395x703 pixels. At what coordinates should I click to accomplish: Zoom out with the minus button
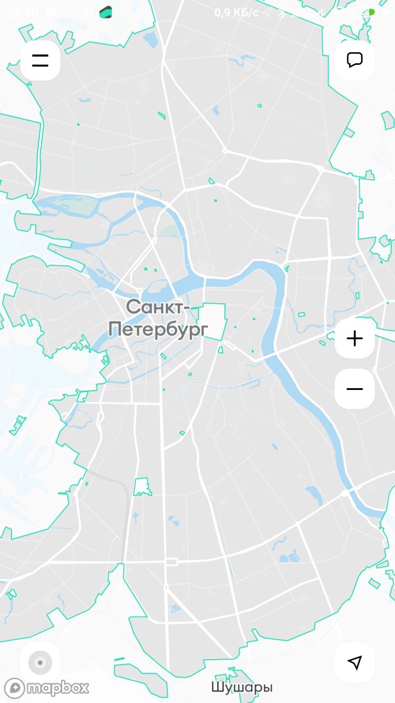(355, 389)
